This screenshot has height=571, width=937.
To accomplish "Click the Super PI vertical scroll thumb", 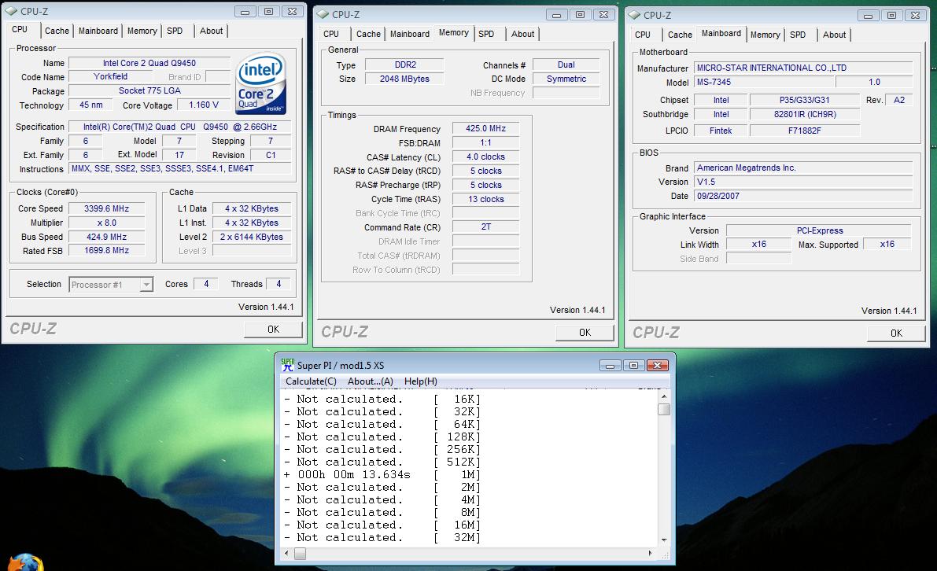I will 664,409.
